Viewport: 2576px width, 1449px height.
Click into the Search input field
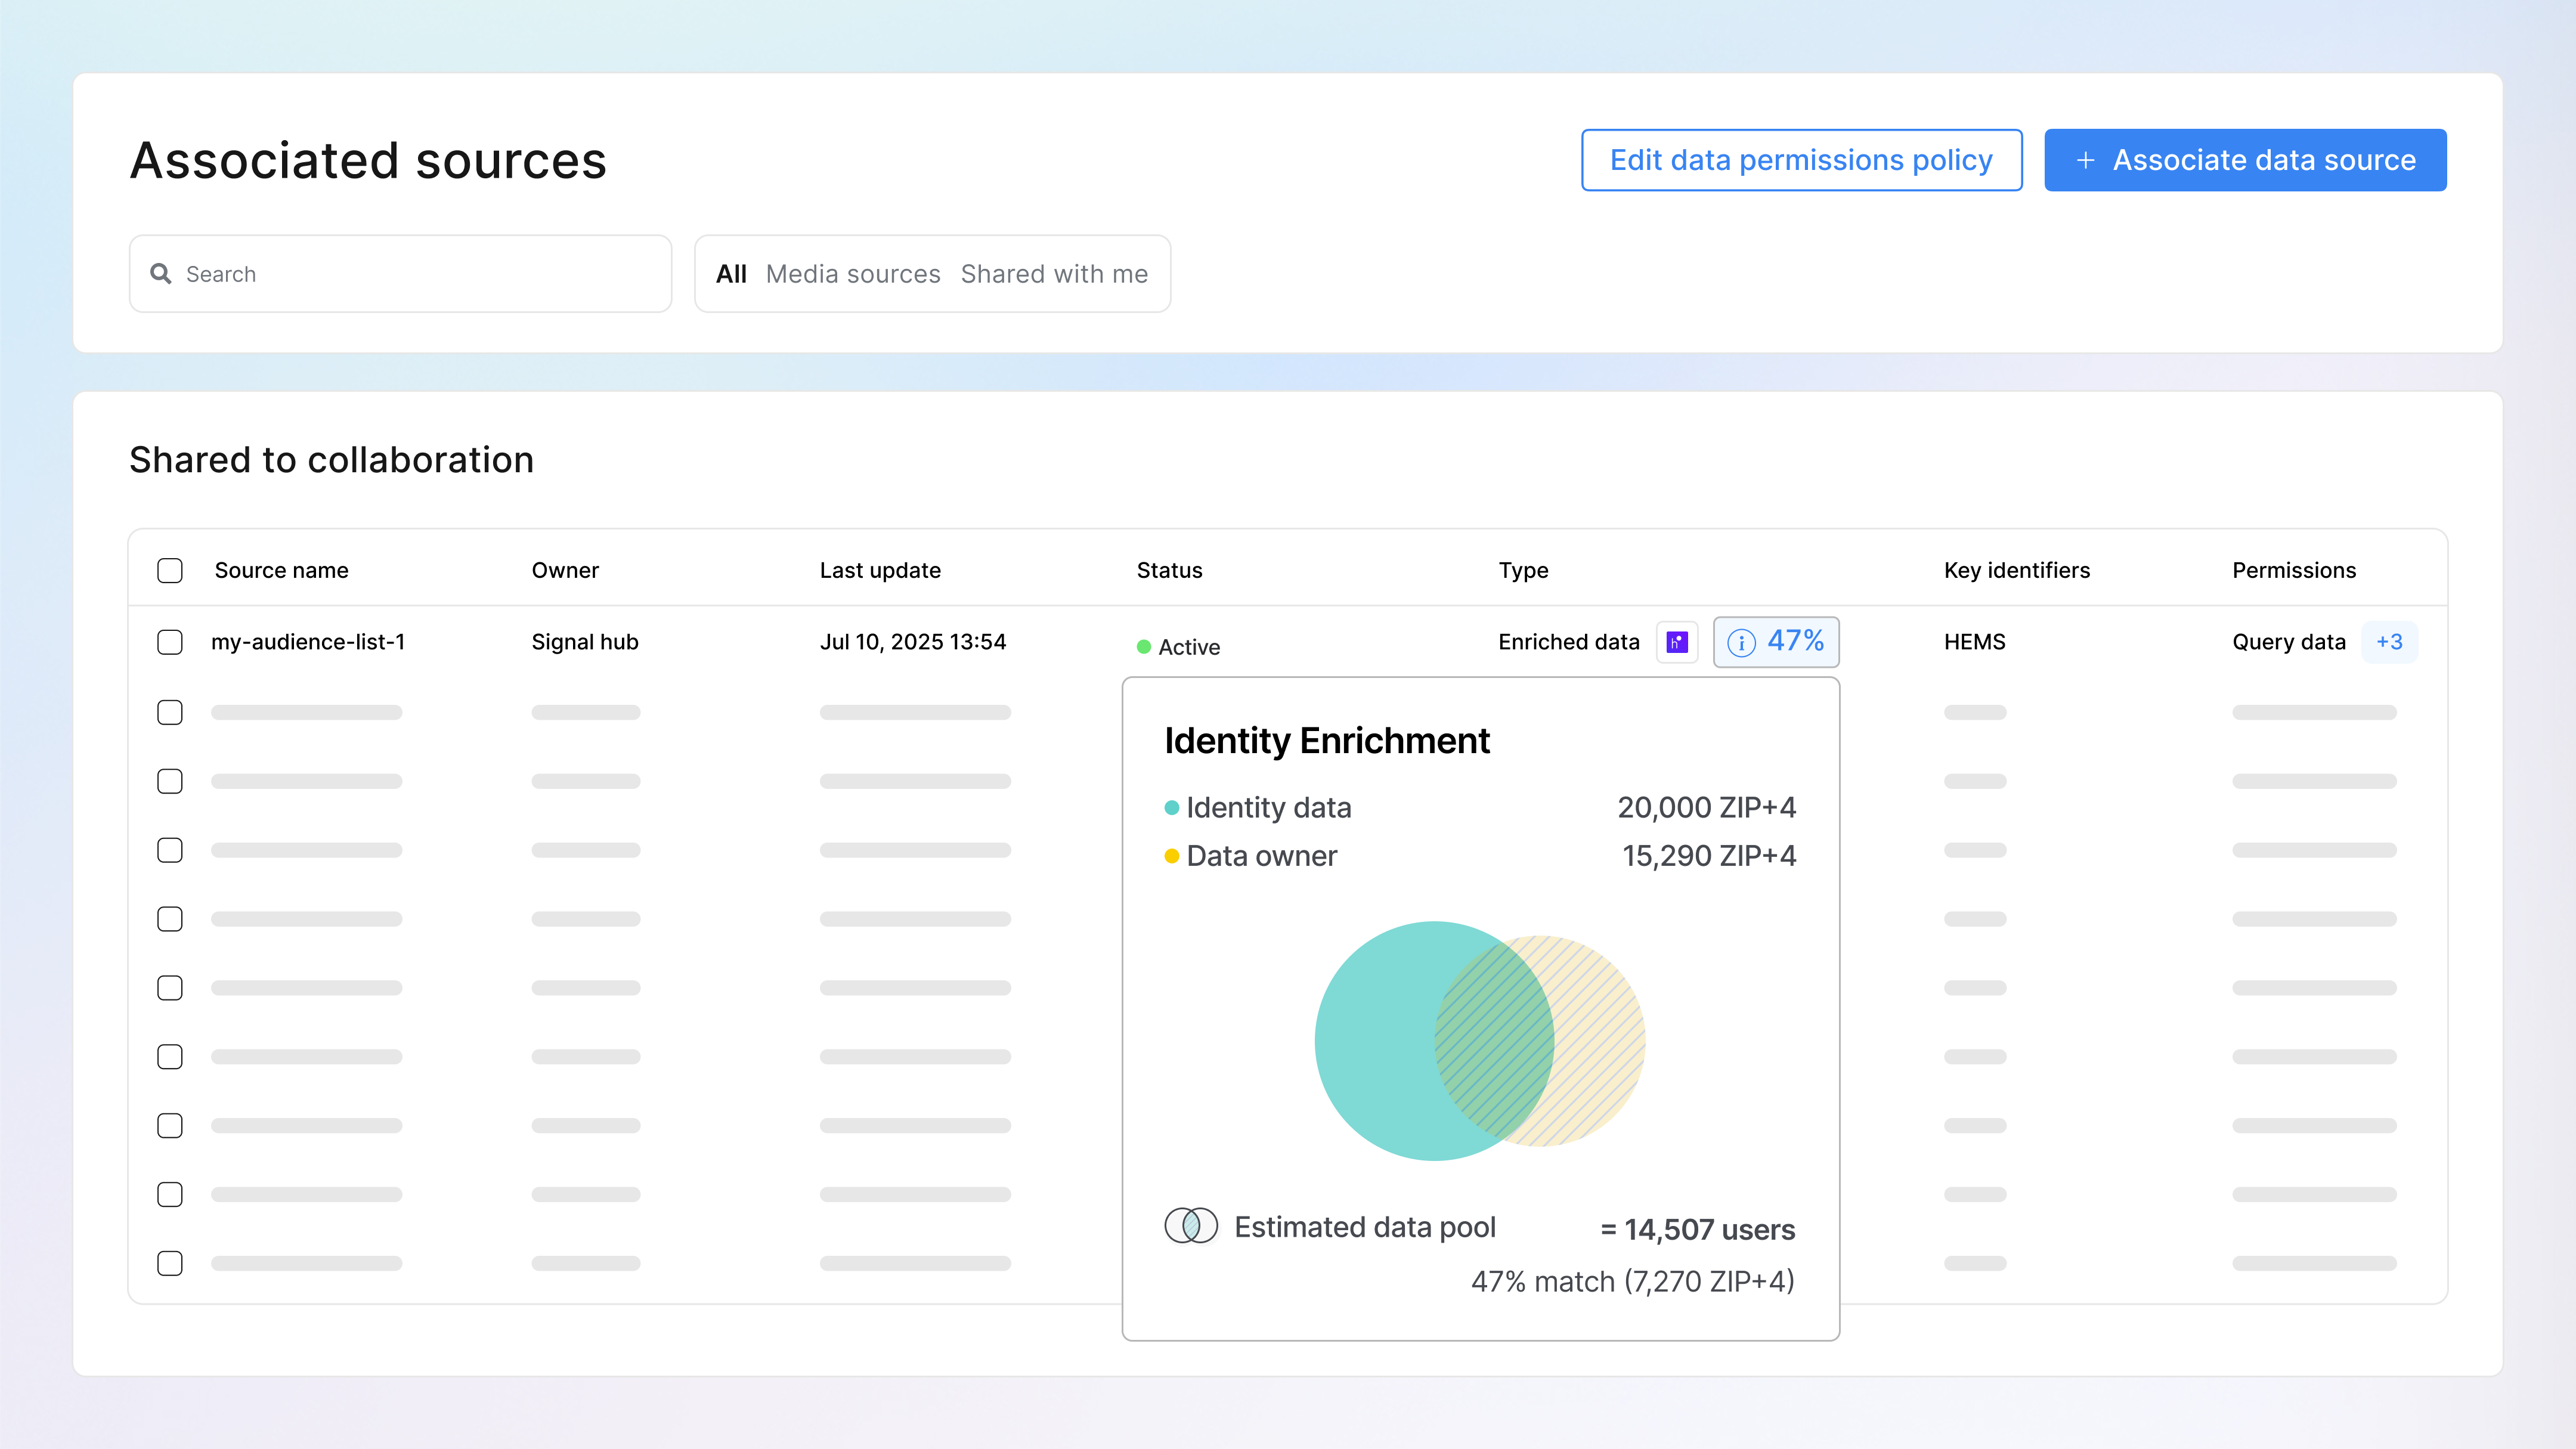click(400, 273)
